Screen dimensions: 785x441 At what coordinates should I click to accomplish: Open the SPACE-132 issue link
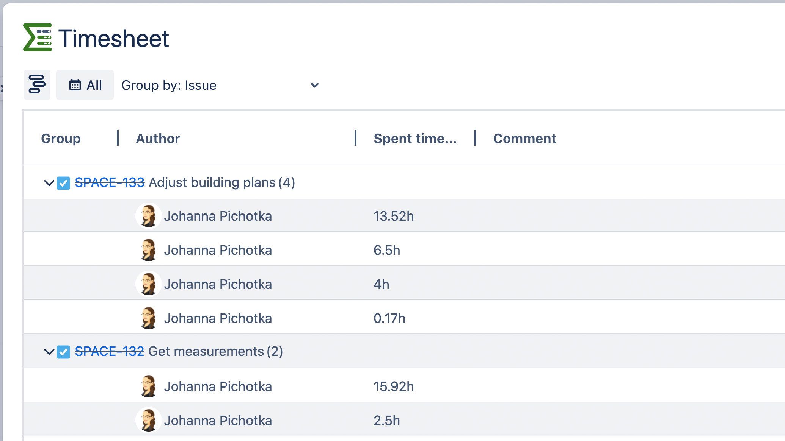(110, 351)
